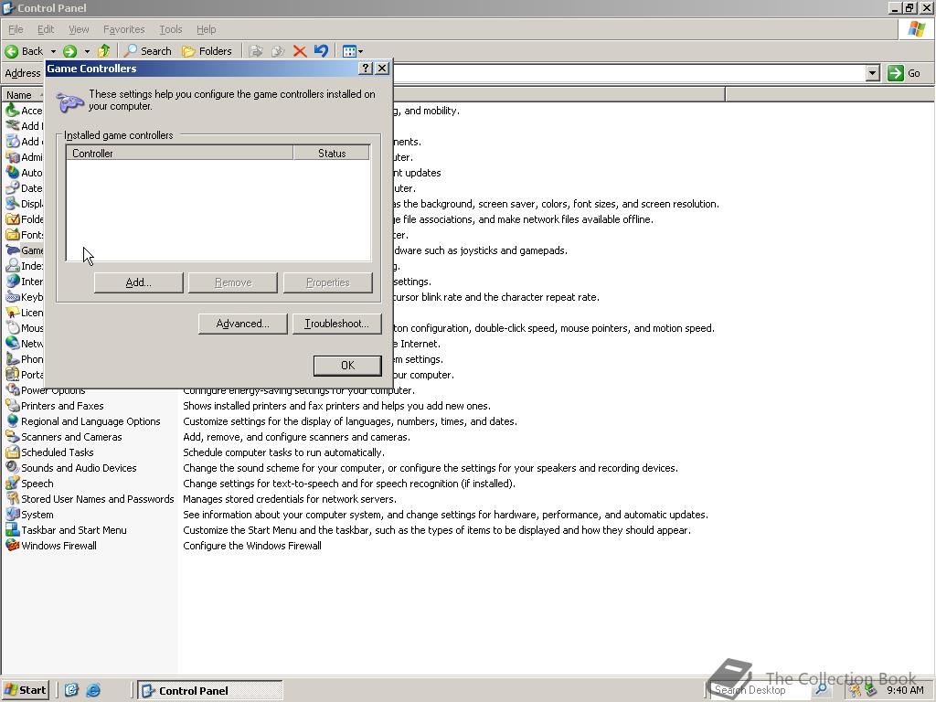This screenshot has height=702, width=936.
Task: Expand the Address bar dropdown
Action: click(x=873, y=73)
